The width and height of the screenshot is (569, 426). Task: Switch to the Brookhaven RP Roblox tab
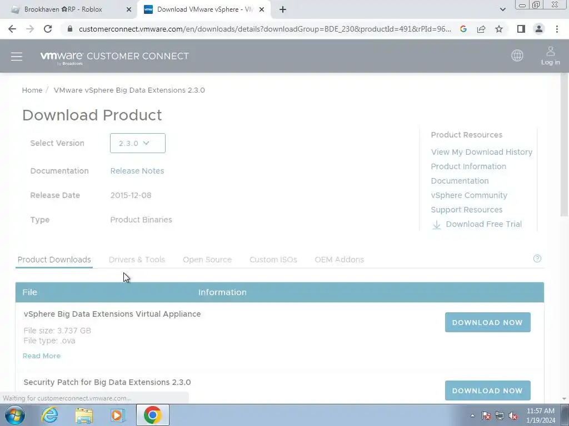click(x=69, y=10)
